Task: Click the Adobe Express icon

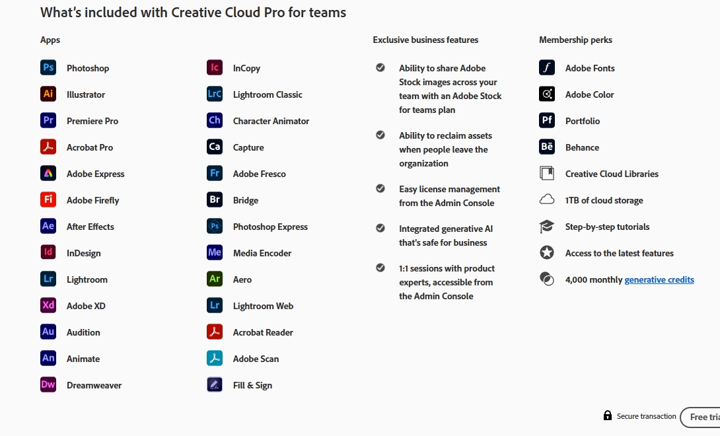Action: click(x=48, y=173)
